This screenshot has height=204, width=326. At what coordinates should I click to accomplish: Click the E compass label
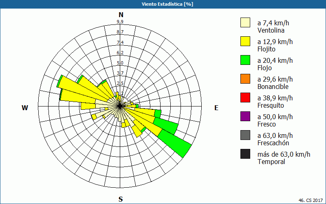click(216, 108)
